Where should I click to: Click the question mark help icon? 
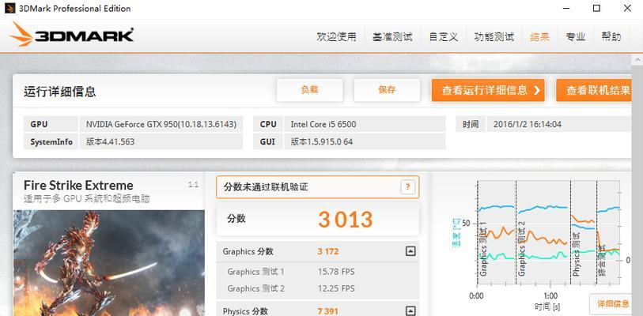coord(407,187)
